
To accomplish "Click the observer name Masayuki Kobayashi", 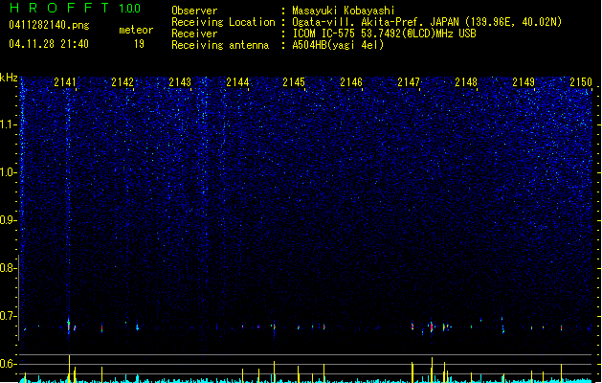I will click(344, 11).
